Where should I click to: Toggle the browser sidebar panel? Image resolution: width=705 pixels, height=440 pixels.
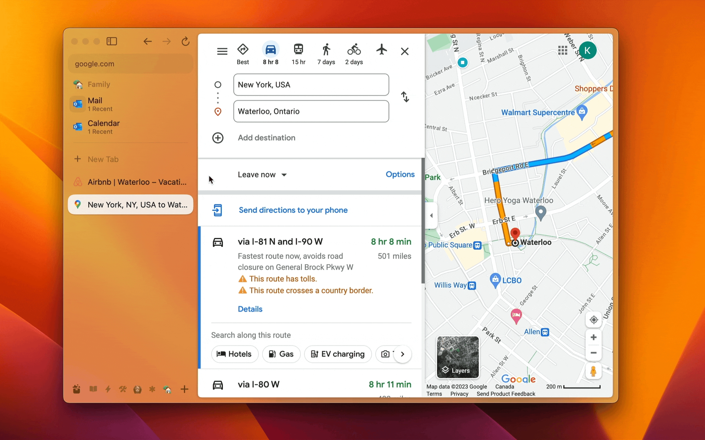click(112, 41)
